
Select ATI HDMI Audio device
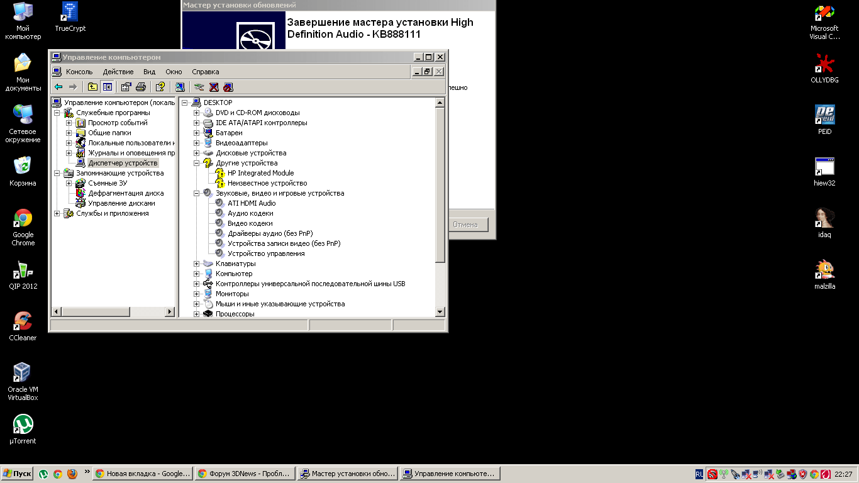[x=252, y=203]
